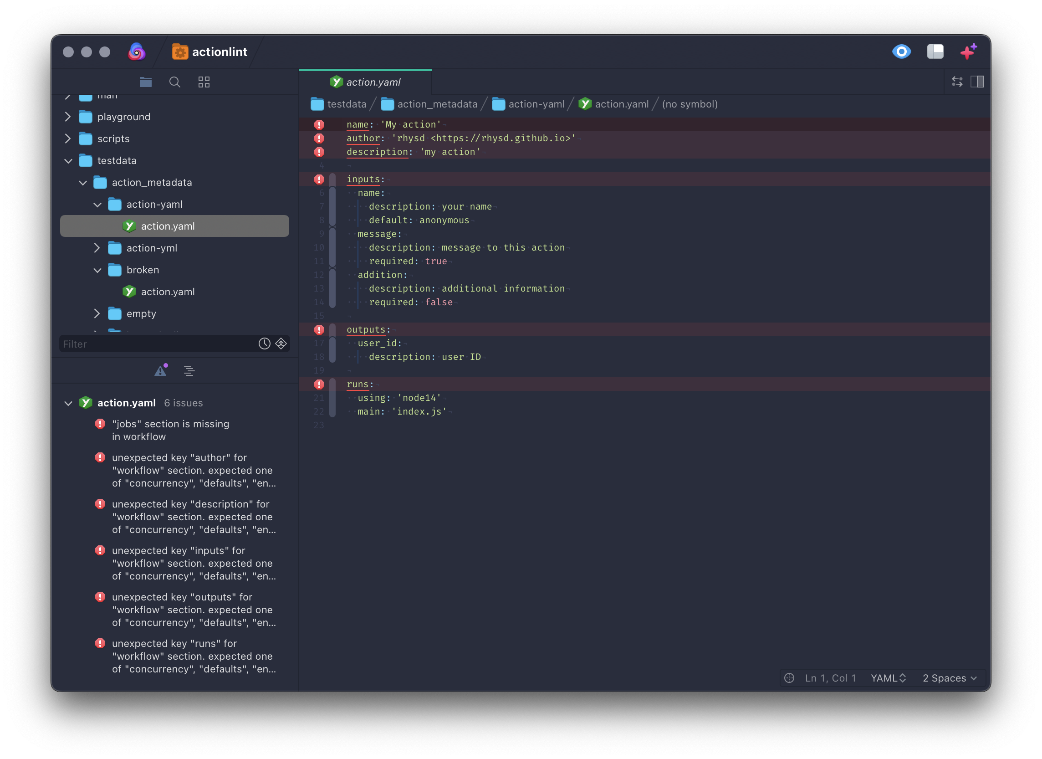Image resolution: width=1042 pixels, height=759 pixels.
Task: Click the sort ascending issues icon
Action: (x=189, y=370)
